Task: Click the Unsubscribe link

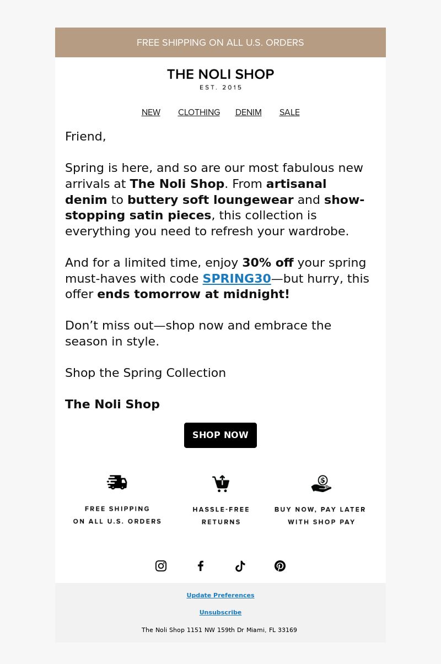Action: pos(220,612)
